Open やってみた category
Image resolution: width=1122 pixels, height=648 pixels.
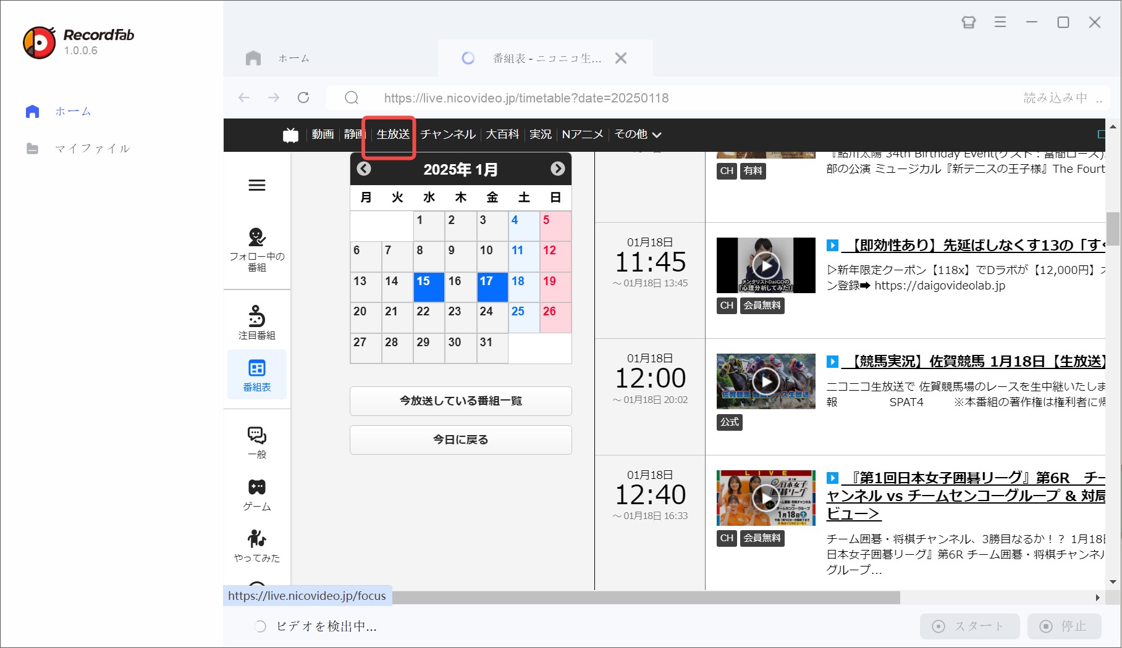[257, 546]
